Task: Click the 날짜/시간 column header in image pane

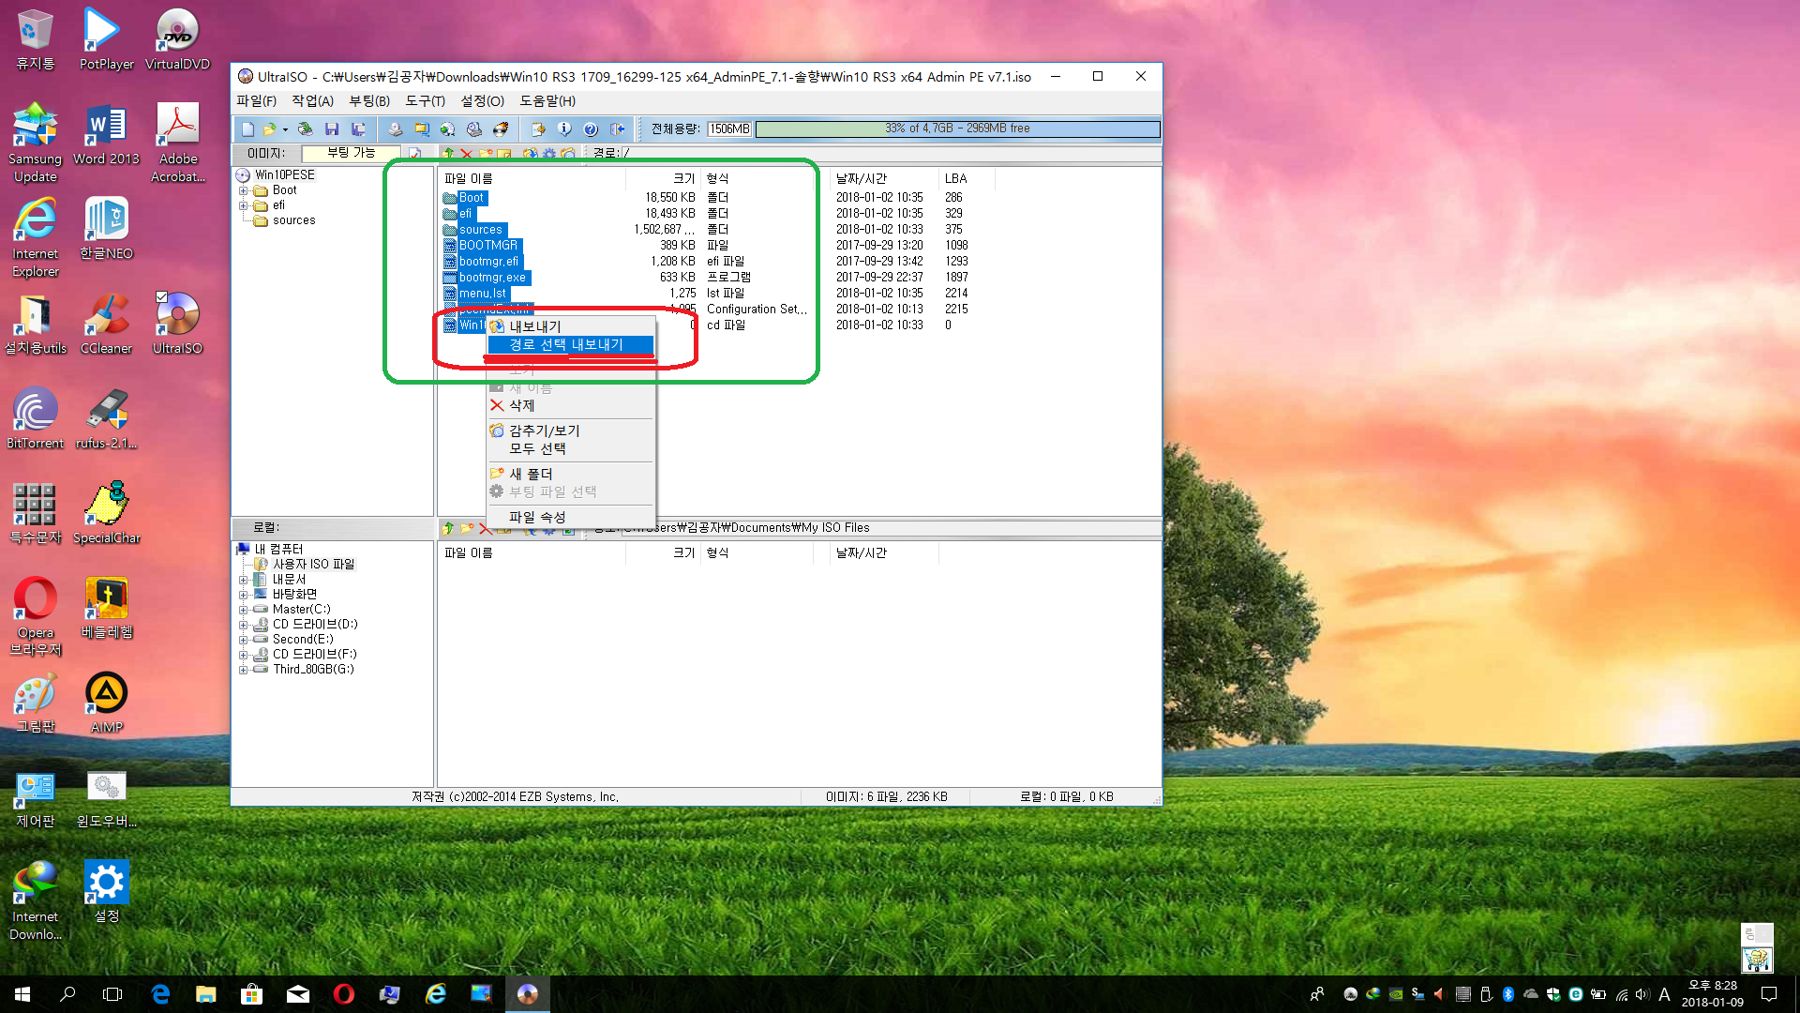Action: [885, 178]
